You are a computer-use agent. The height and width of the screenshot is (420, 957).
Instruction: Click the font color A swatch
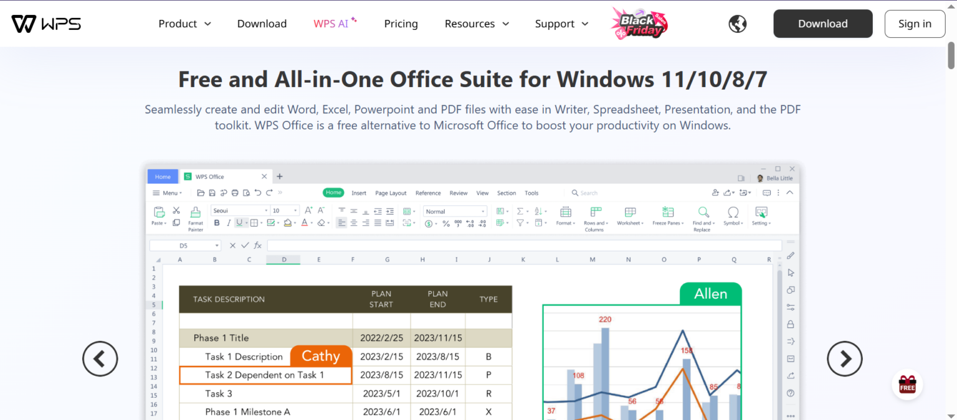pyautogui.click(x=304, y=223)
